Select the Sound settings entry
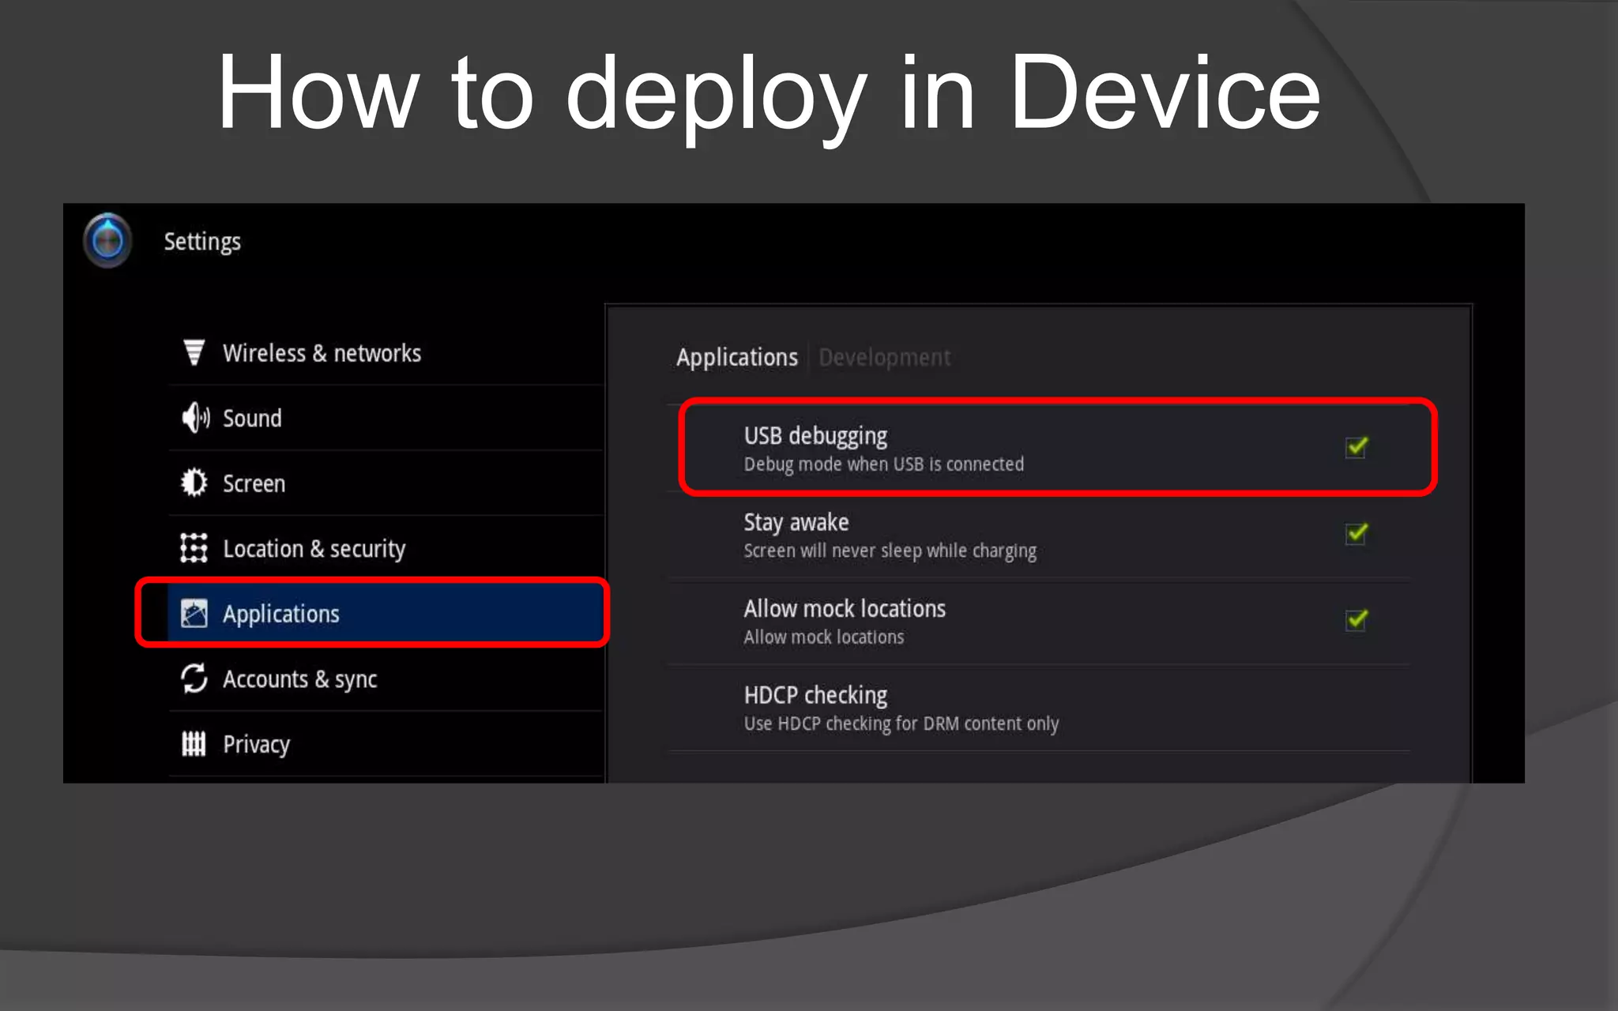The height and width of the screenshot is (1011, 1618). (252, 418)
